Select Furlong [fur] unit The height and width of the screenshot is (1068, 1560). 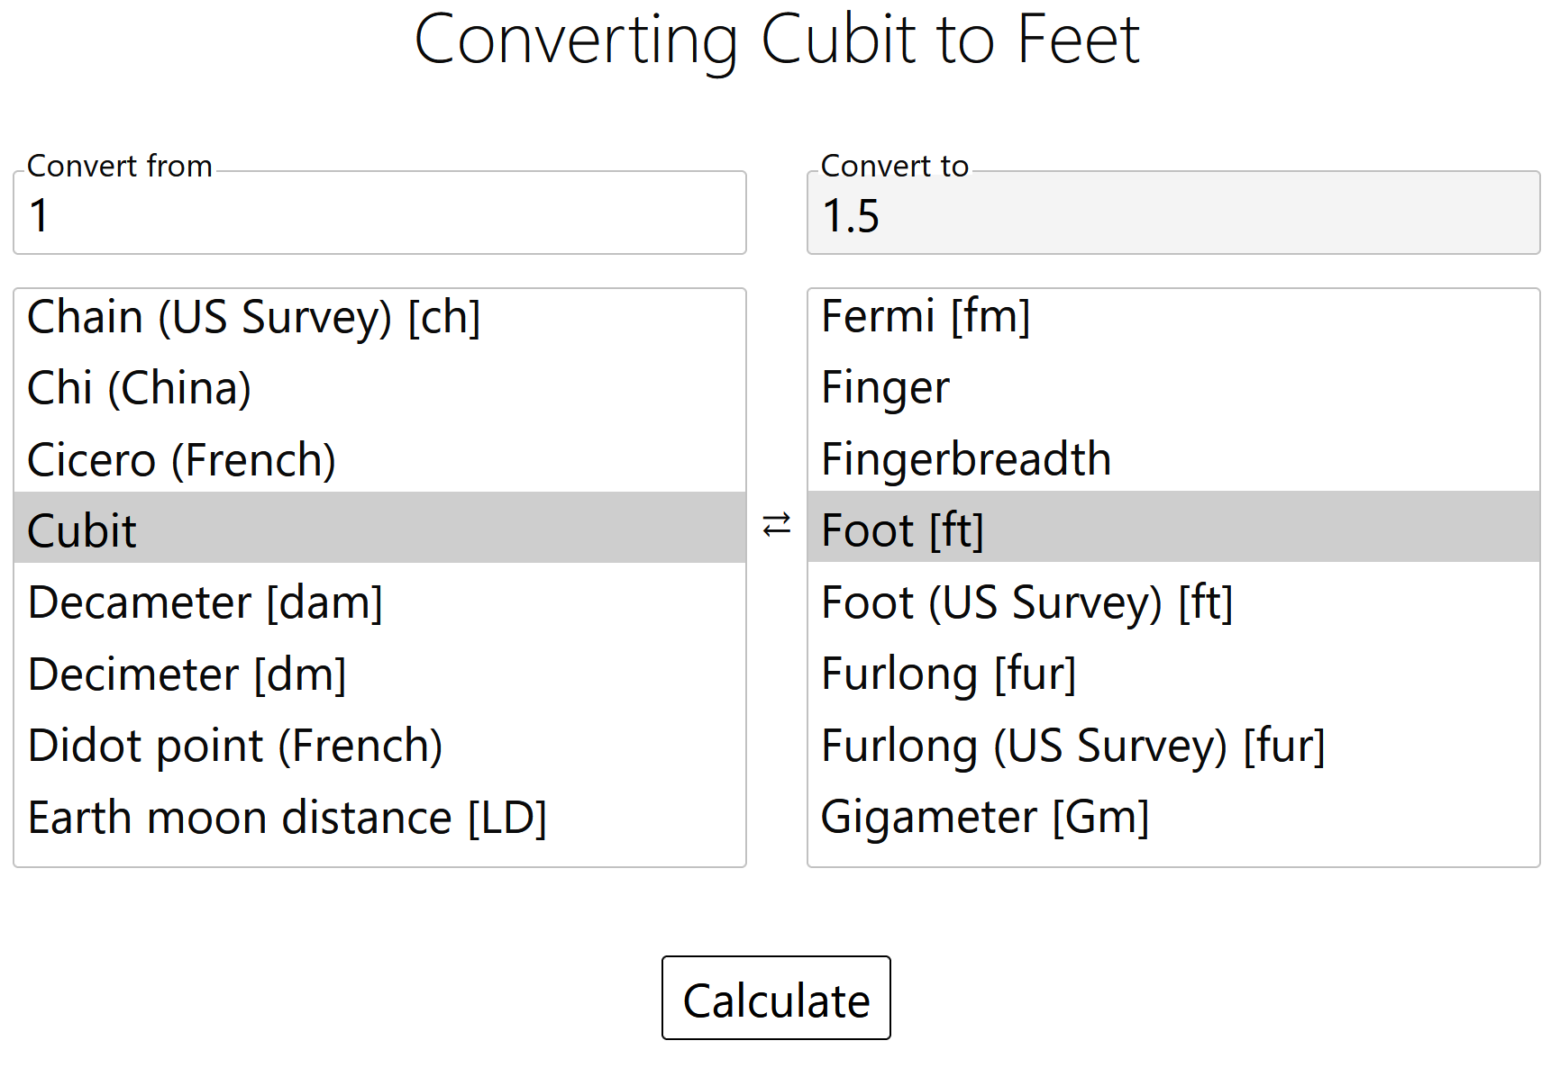coord(1172,674)
